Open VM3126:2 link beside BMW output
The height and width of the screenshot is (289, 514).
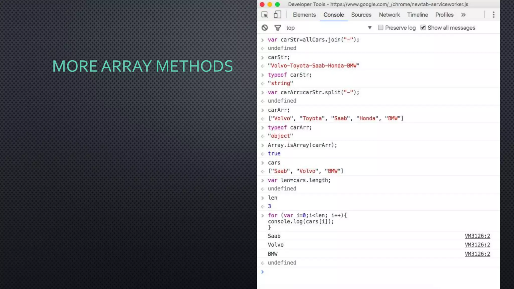tap(477, 254)
